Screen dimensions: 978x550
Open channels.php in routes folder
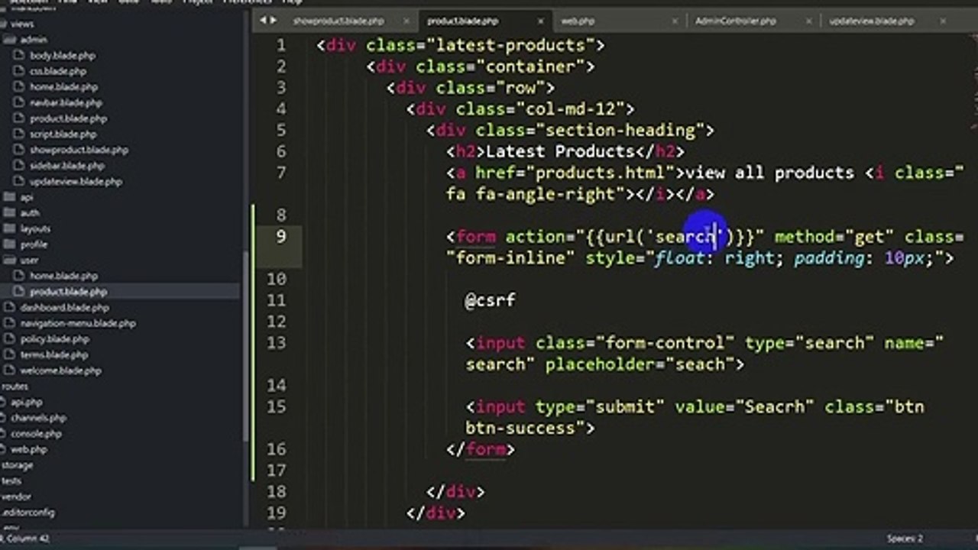38,418
